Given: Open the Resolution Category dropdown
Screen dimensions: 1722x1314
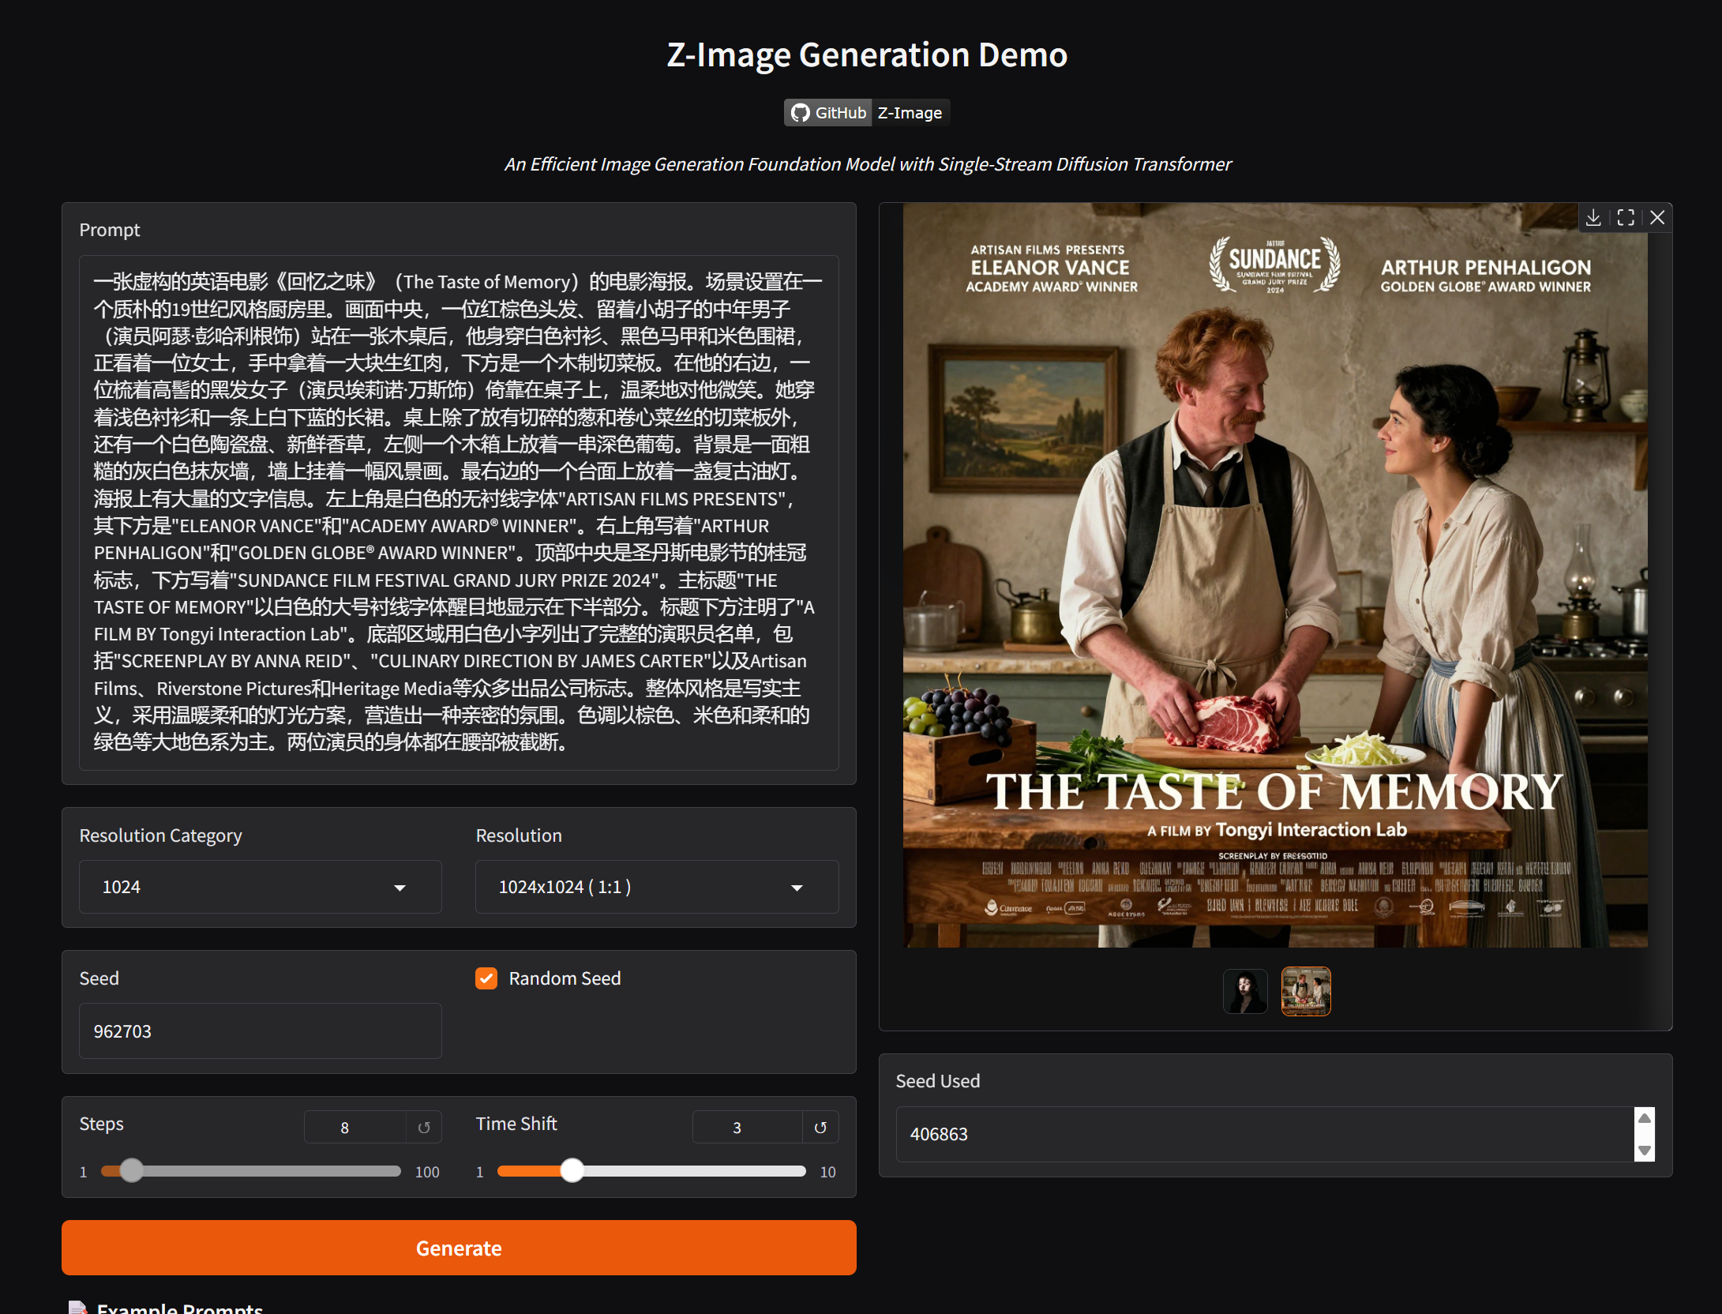Looking at the screenshot, I should click(260, 887).
